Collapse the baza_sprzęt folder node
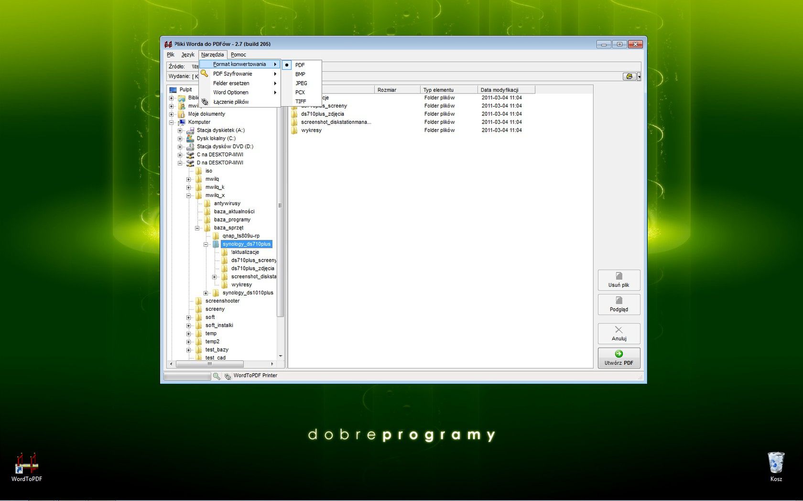This screenshot has height=501, width=803. [x=197, y=228]
